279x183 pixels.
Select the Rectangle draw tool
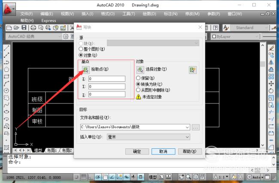[6, 77]
